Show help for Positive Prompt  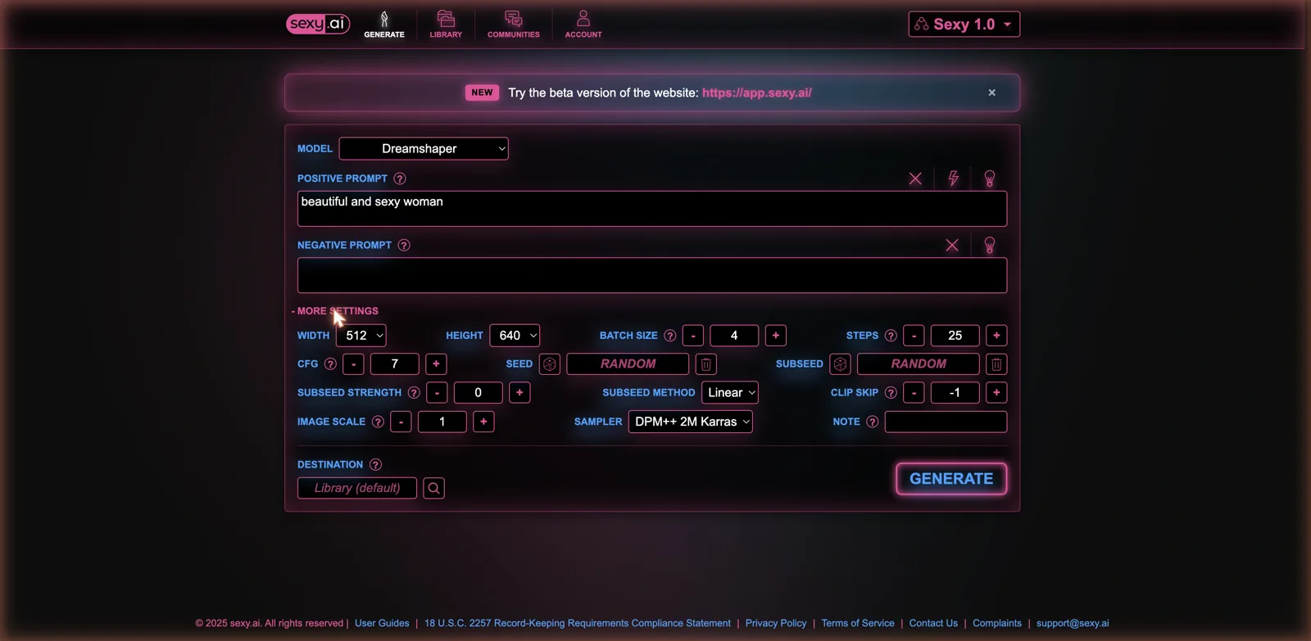click(400, 178)
